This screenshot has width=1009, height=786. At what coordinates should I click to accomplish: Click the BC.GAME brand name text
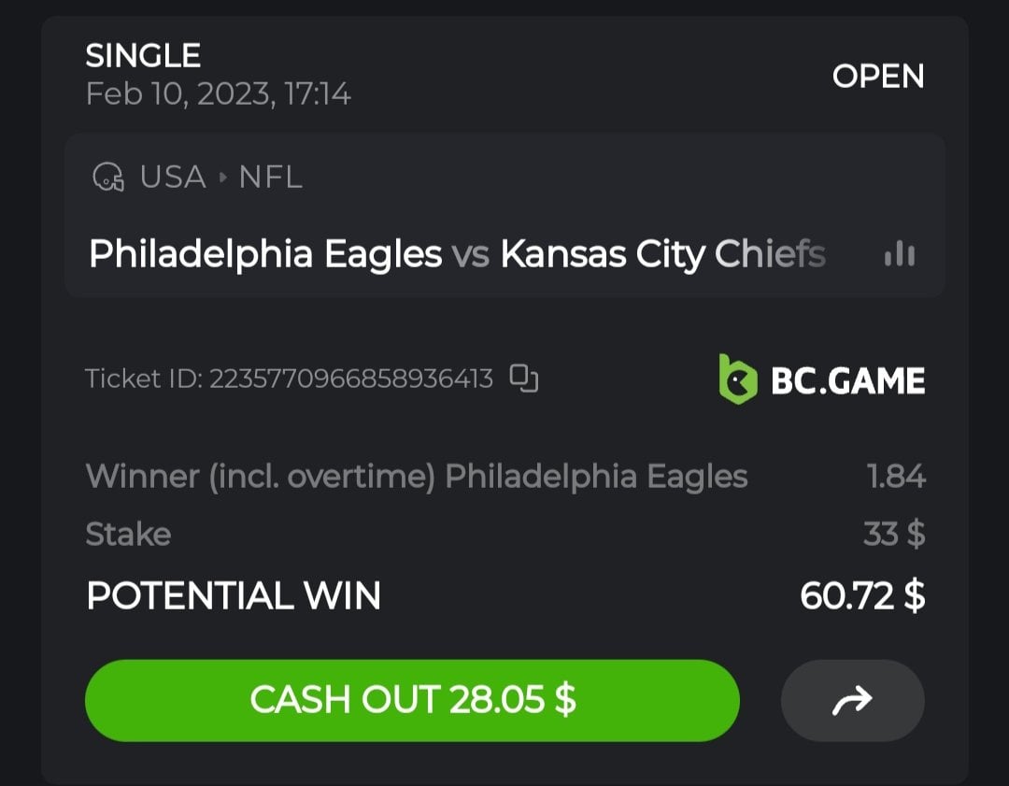[x=847, y=380]
